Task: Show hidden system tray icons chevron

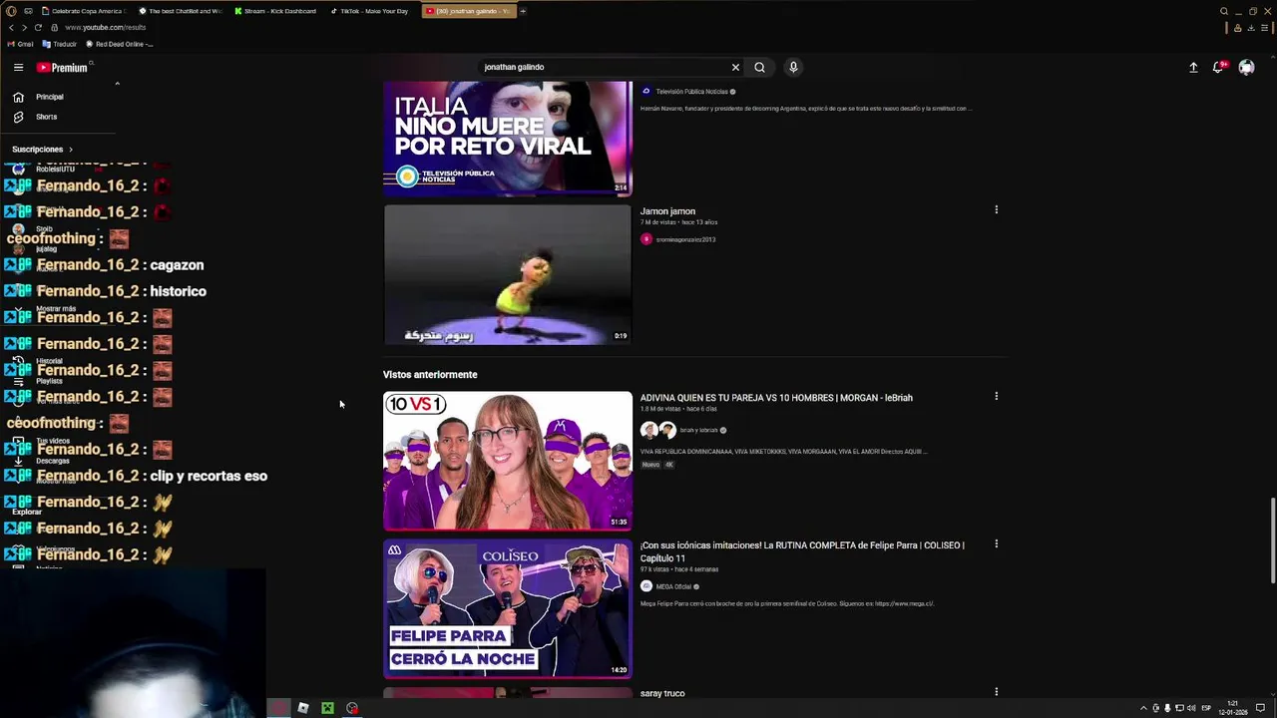Action: pyautogui.click(x=1143, y=708)
